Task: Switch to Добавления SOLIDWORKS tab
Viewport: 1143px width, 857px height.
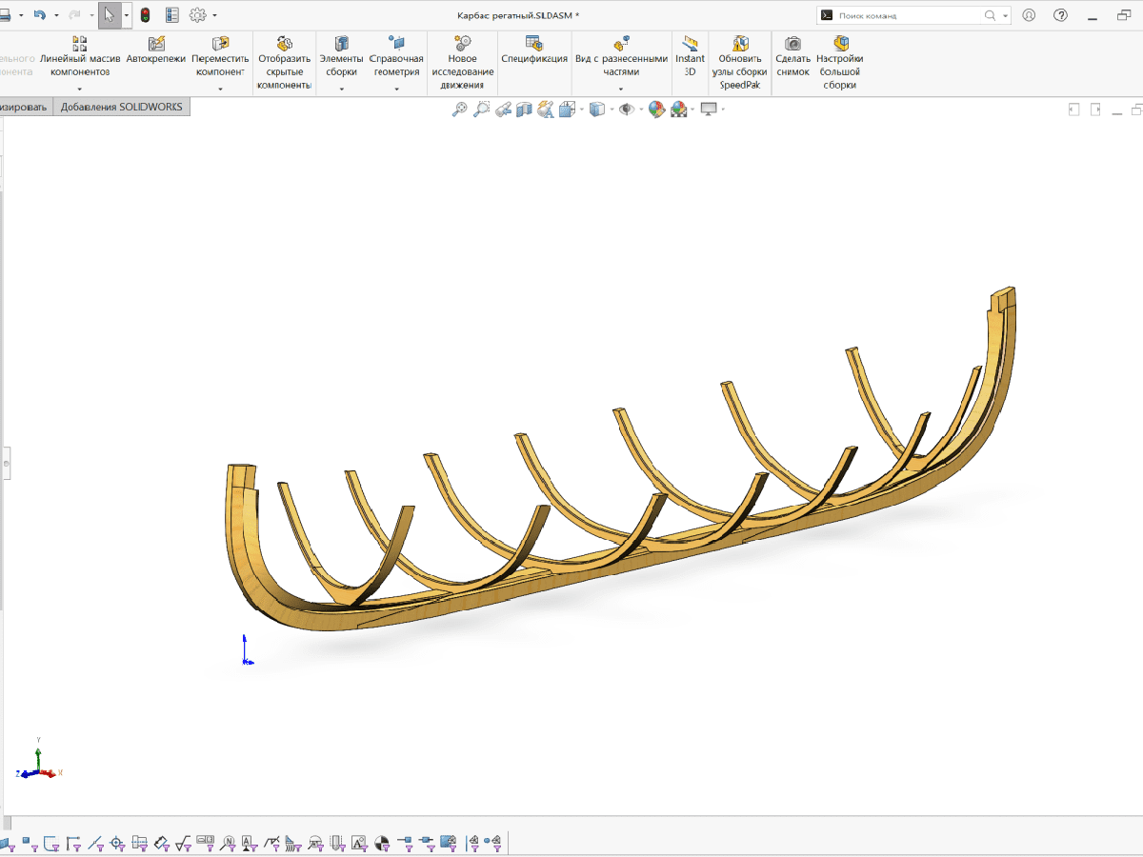Action: coord(121,107)
